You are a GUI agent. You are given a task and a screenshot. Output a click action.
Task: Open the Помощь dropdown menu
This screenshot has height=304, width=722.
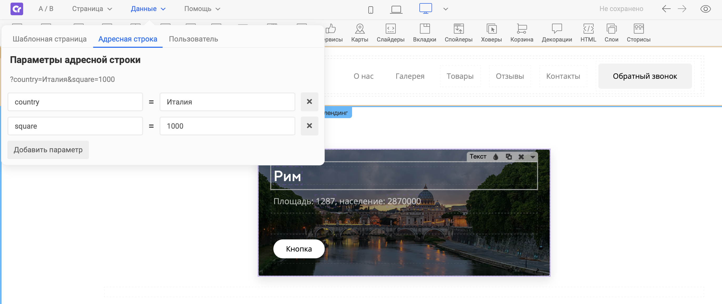click(x=202, y=9)
